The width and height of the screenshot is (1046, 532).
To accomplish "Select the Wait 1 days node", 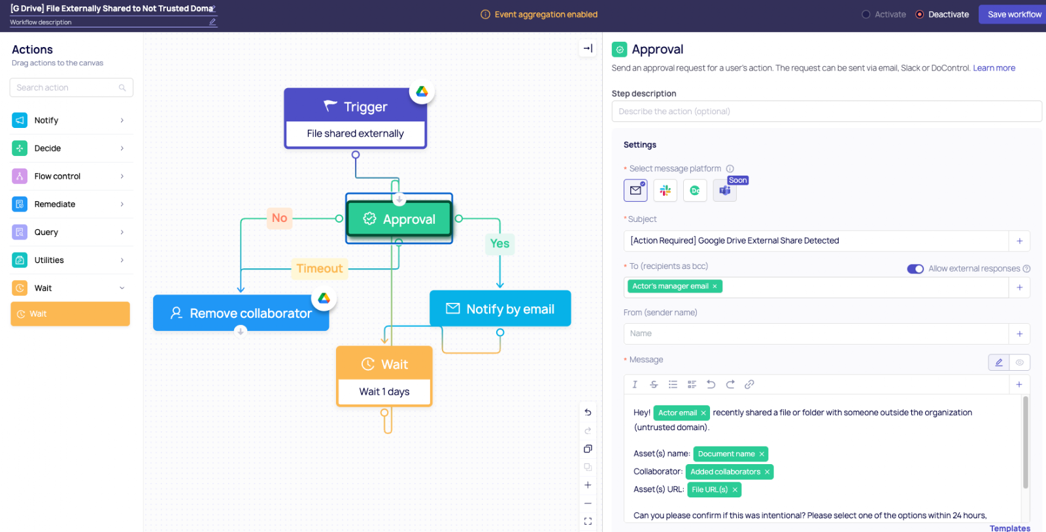I will point(384,376).
